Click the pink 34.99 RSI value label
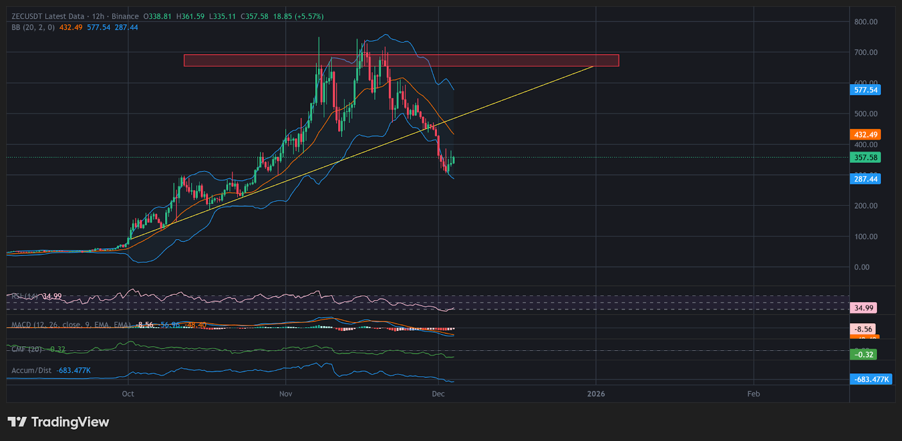Image resolution: width=902 pixels, height=441 pixels. pos(863,308)
